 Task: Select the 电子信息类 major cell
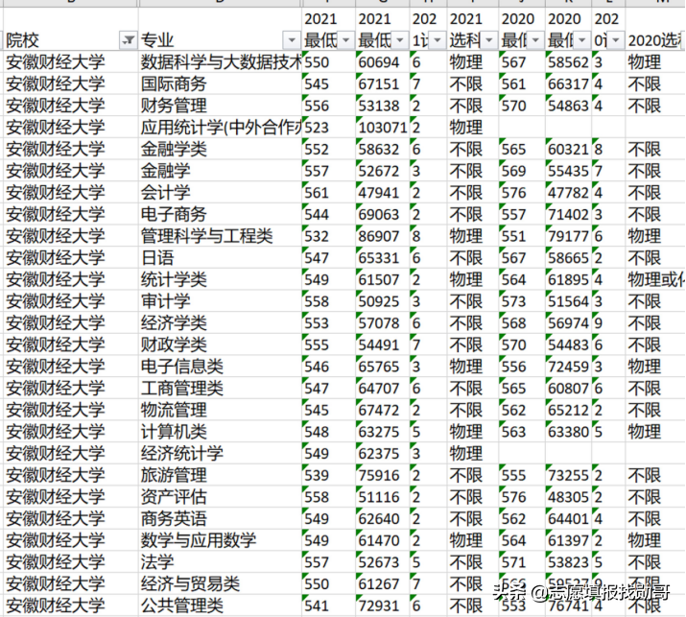pyautogui.click(x=220, y=367)
